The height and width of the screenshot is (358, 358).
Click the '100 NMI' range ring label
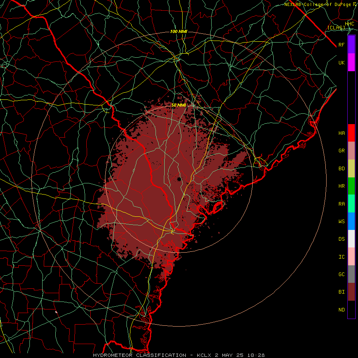click(179, 31)
